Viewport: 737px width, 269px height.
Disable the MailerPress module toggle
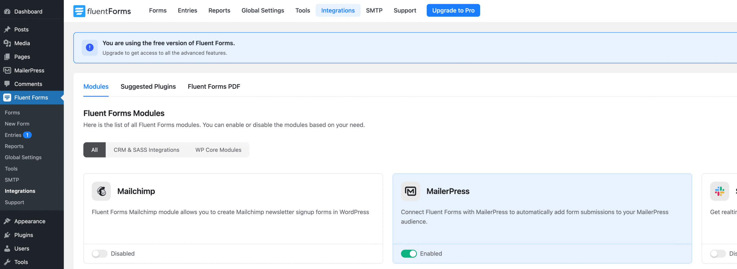(409, 253)
